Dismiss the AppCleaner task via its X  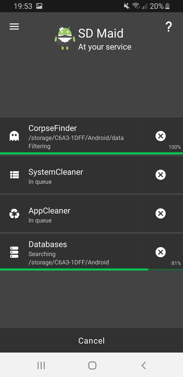161,214
